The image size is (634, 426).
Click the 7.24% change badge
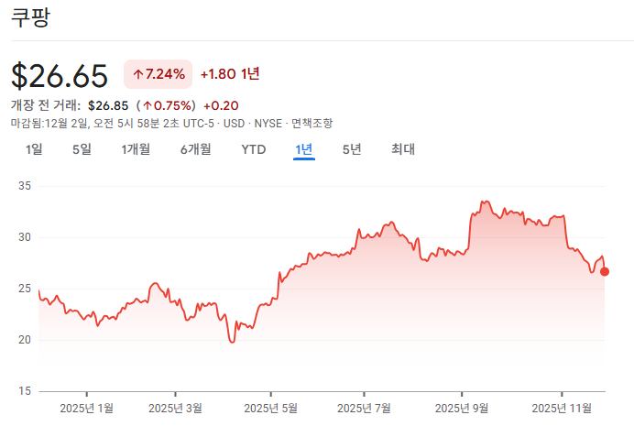(158, 74)
